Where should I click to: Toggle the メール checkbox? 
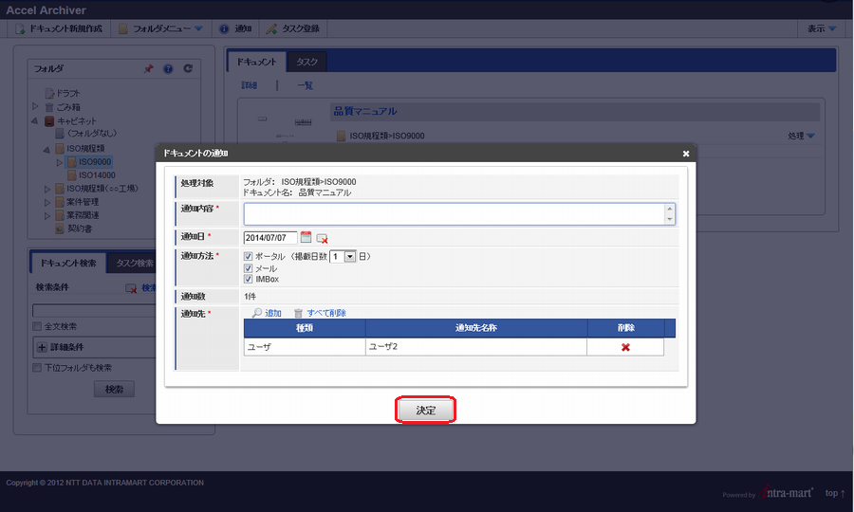point(249,268)
